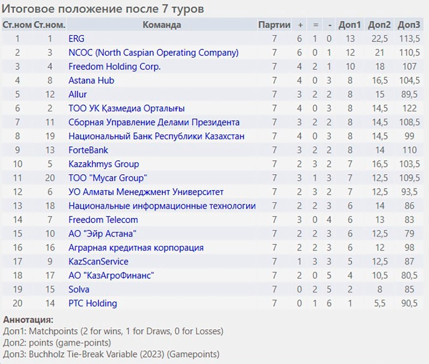The width and height of the screenshot is (429, 364).
Task: Select the Kazakhmys Group link
Action: click(x=104, y=164)
